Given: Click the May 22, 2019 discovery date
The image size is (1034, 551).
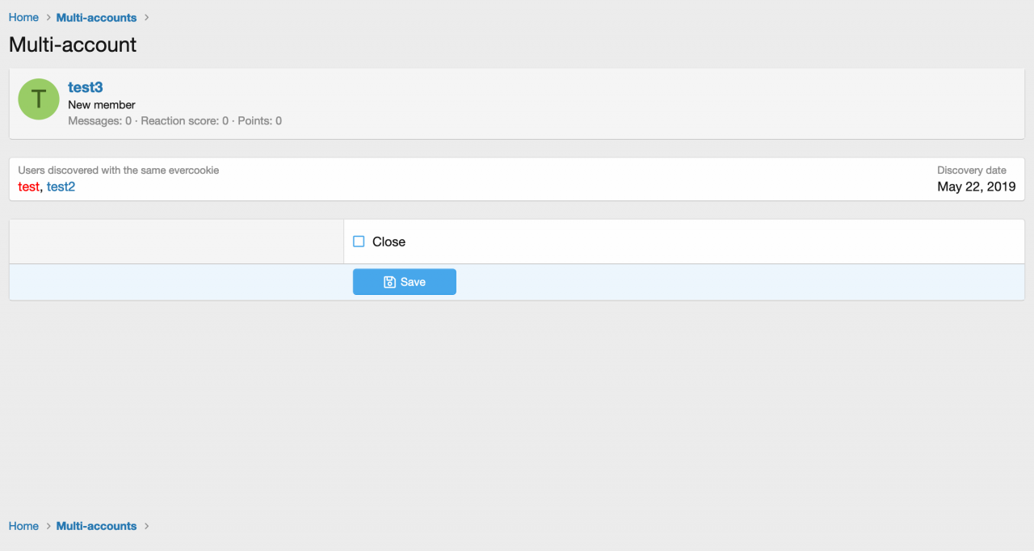Looking at the screenshot, I should tap(976, 187).
